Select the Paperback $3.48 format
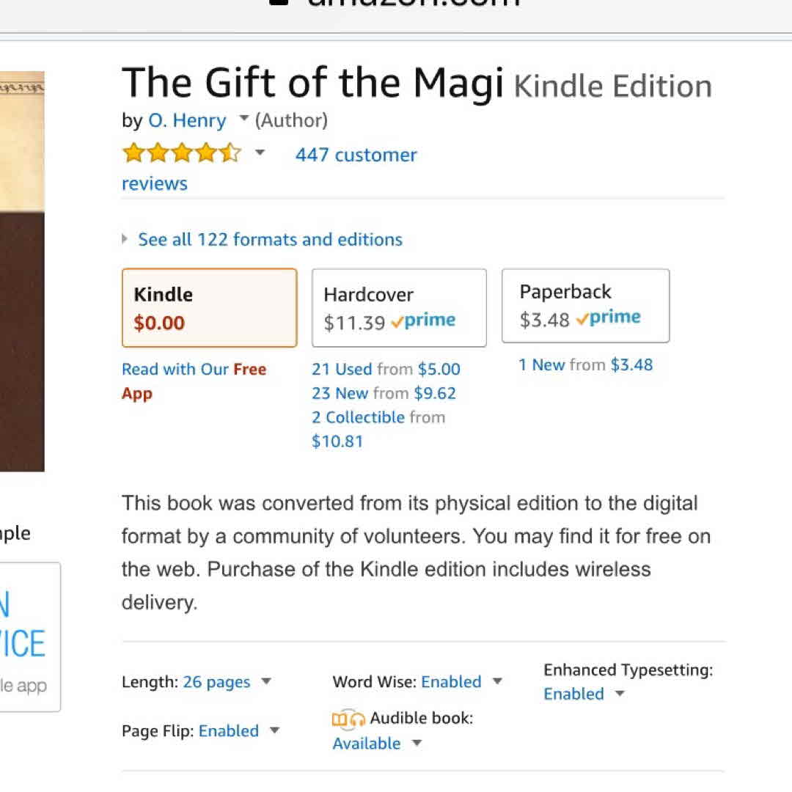 click(x=585, y=305)
